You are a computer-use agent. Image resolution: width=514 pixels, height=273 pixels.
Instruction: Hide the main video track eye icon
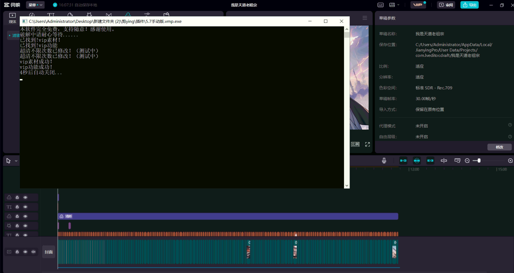[25, 252]
